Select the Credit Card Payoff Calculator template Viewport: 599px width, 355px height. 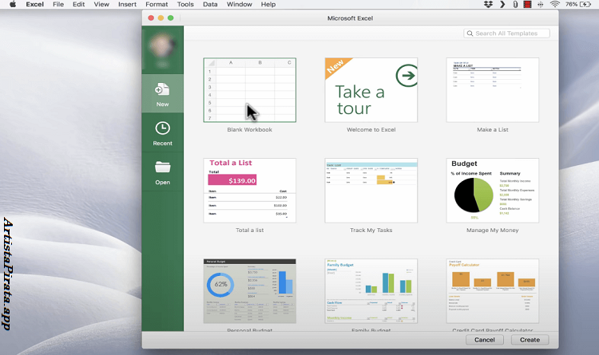click(x=493, y=291)
